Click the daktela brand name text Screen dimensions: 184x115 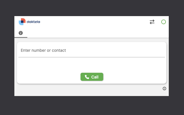tap(33, 22)
